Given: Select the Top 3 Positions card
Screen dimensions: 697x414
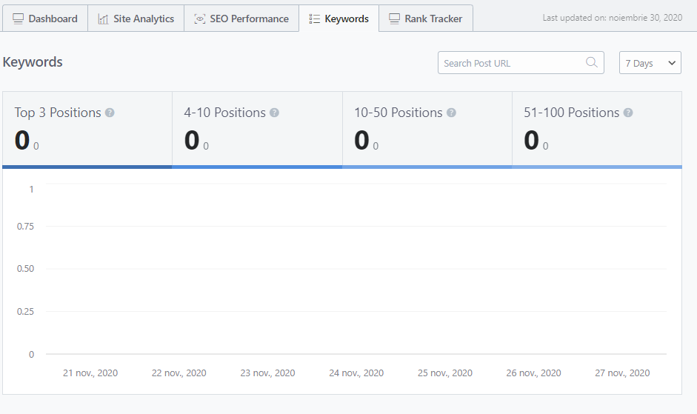Looking at the screenshot, I should click(x=87, y=130).
